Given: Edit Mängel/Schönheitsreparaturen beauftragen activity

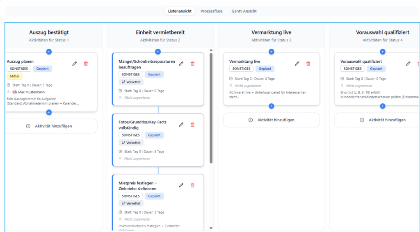Looking at the screenshot, I should pyautogui.click(x=181, y=64).
